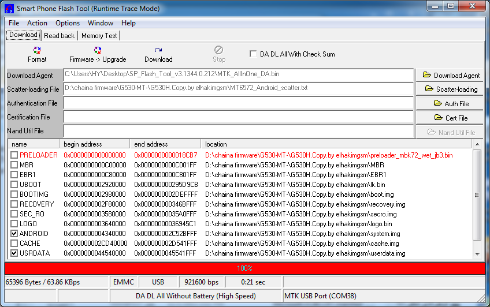Uncheck the ANDROID partition checkbox

point(14,233)
